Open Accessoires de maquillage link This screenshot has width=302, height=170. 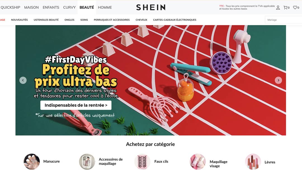(x=110, y=161)
